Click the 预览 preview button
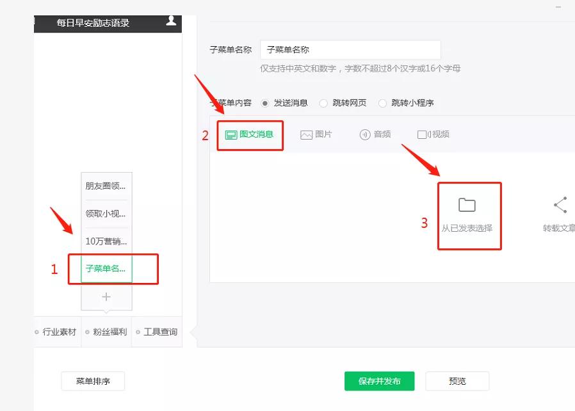 click(458, 381)
